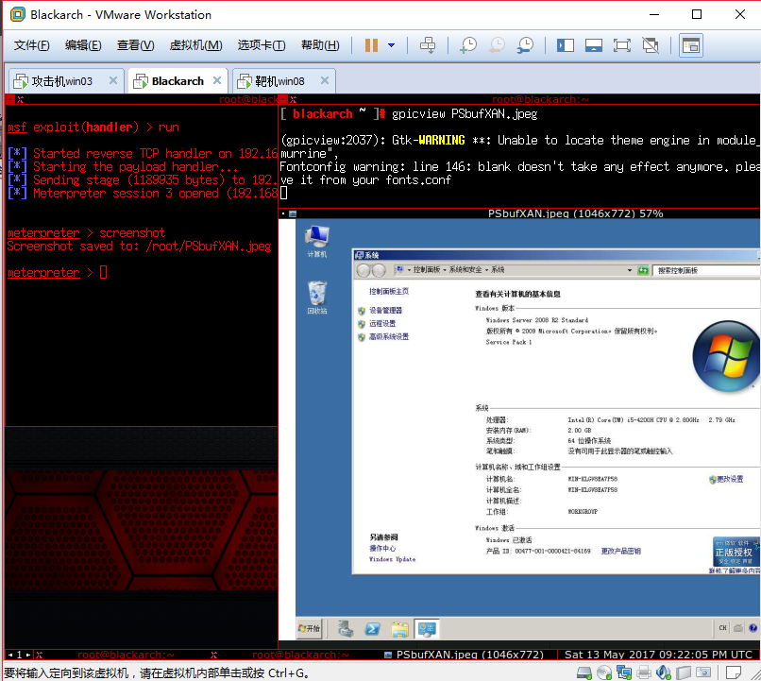Click the camera device status icon

702,672
